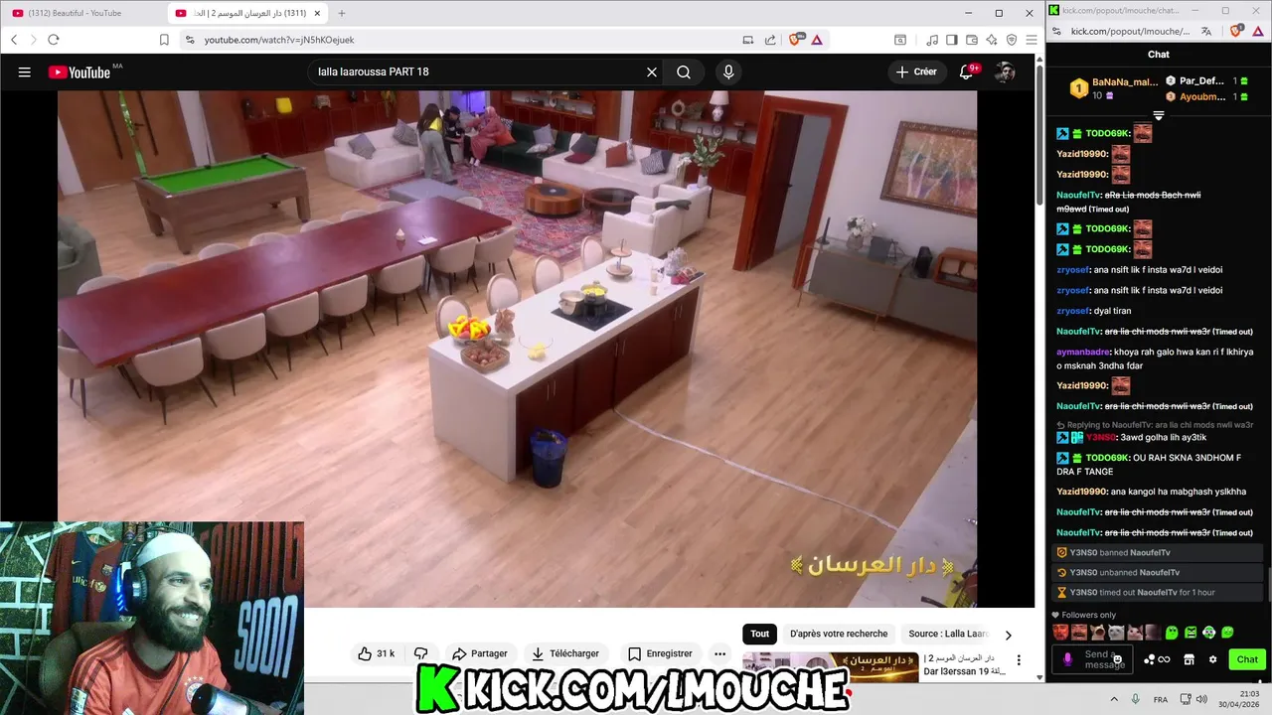
Task: Open the Brave VPN shield icon
Action: click(1012, 40)
